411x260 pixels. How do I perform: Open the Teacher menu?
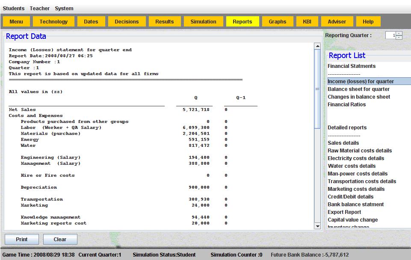pos(40,9)
